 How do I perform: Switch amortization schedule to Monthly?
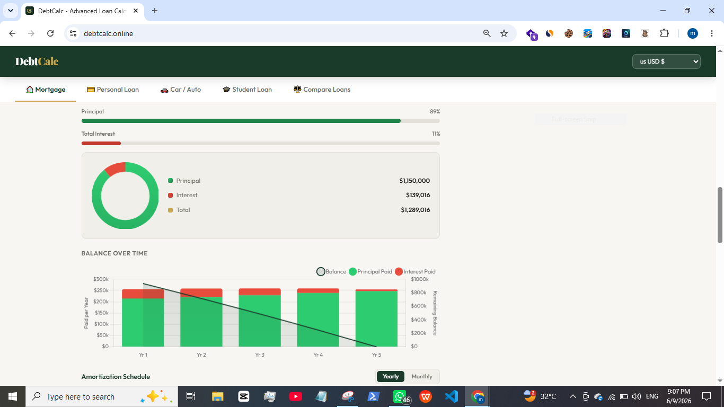point(422,376)
